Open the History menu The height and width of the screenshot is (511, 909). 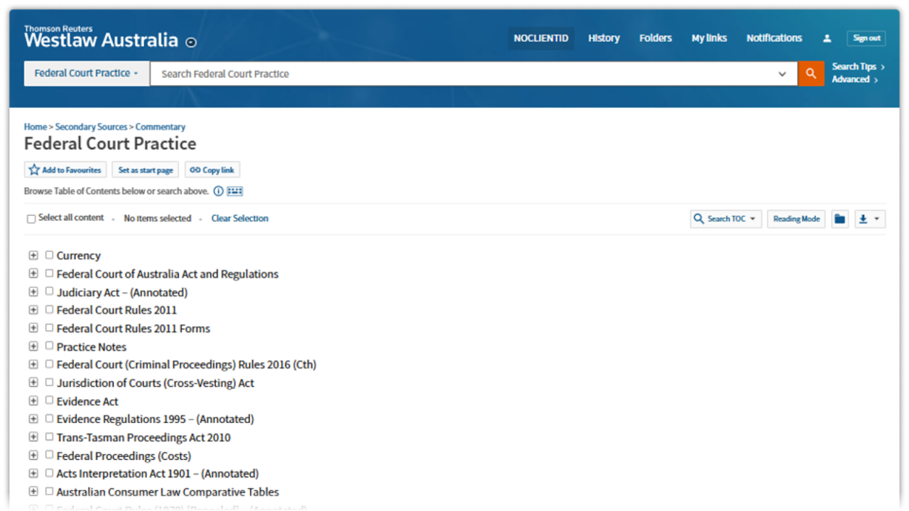pos(604,38)
